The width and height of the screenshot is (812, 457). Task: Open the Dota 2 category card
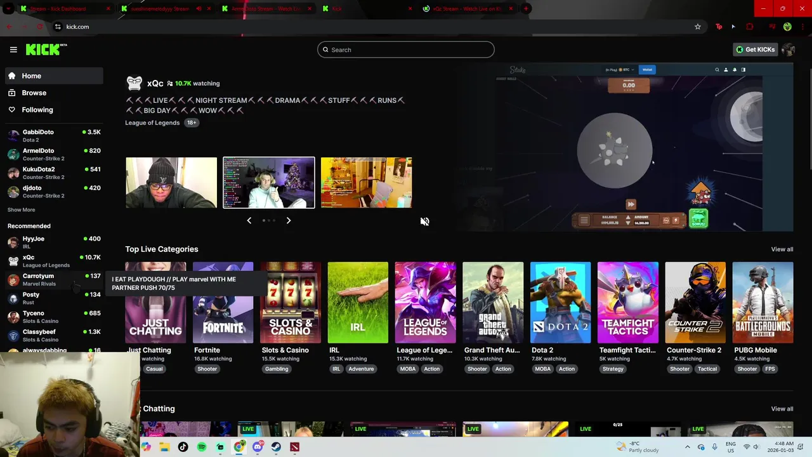[x=560, y=303]
